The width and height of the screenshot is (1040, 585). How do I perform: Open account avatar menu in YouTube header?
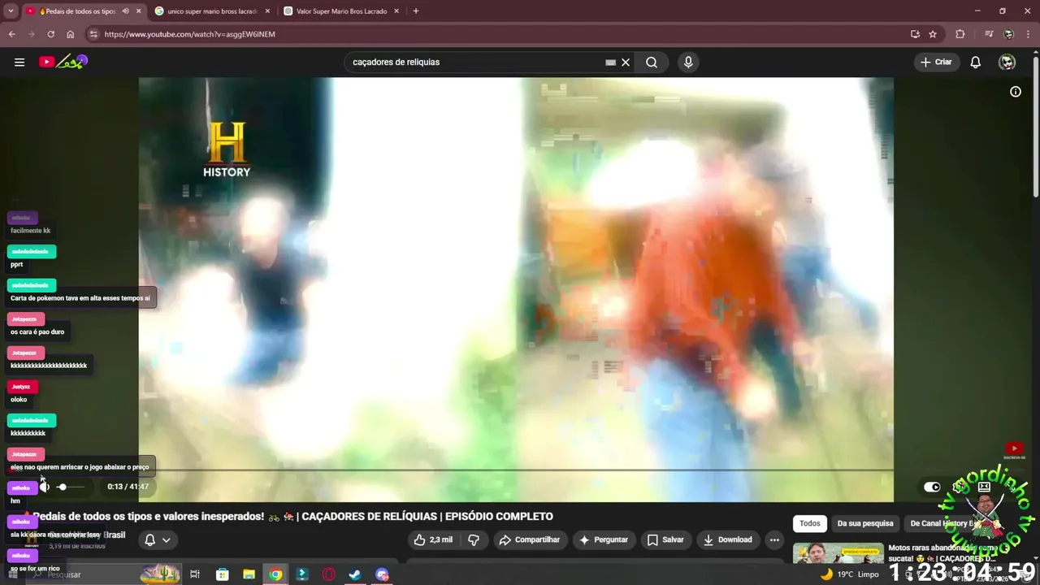[1007, 62]
